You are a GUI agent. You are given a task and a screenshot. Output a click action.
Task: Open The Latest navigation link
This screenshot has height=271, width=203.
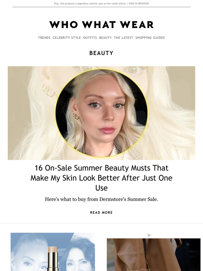124,38
